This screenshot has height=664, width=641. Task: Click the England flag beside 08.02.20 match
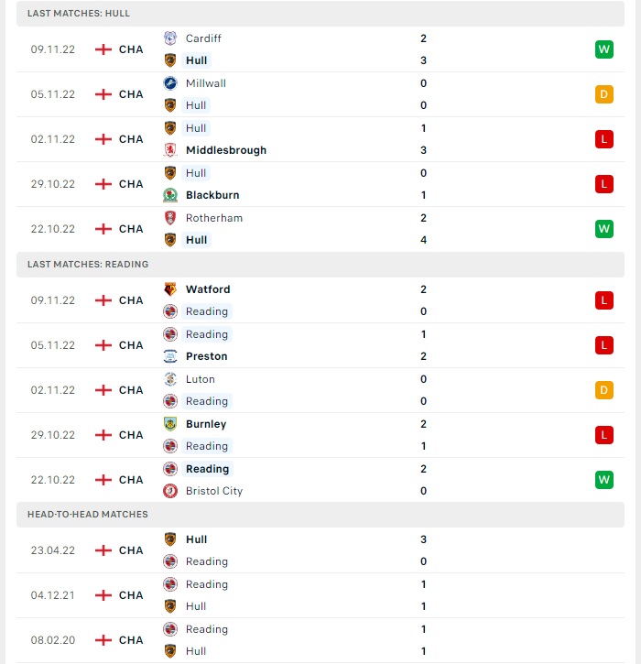click(x=103, y=640)
